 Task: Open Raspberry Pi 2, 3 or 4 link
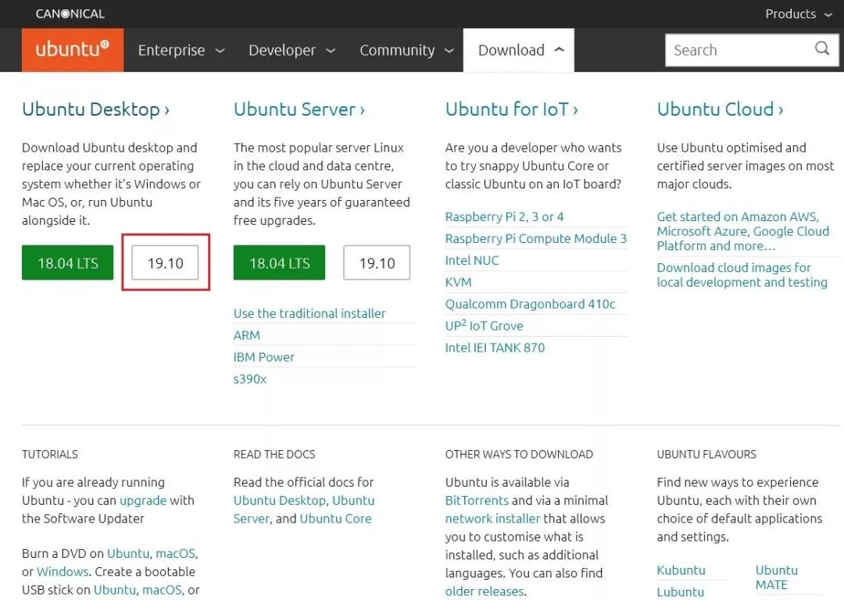[x=504, y=217]
